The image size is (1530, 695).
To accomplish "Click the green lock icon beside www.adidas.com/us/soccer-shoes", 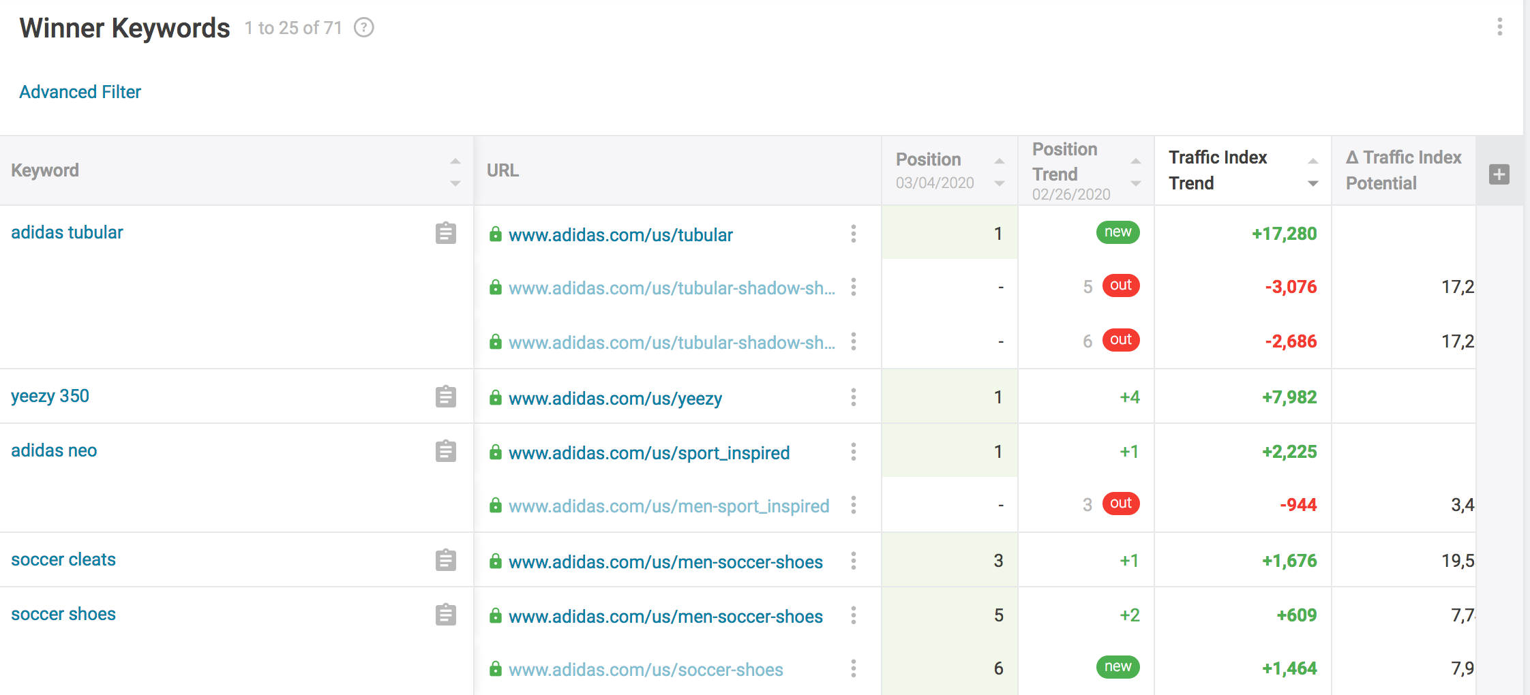I will tap(496, 669).
